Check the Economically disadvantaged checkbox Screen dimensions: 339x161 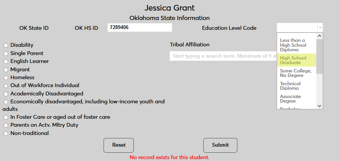(x=6, y=102)
